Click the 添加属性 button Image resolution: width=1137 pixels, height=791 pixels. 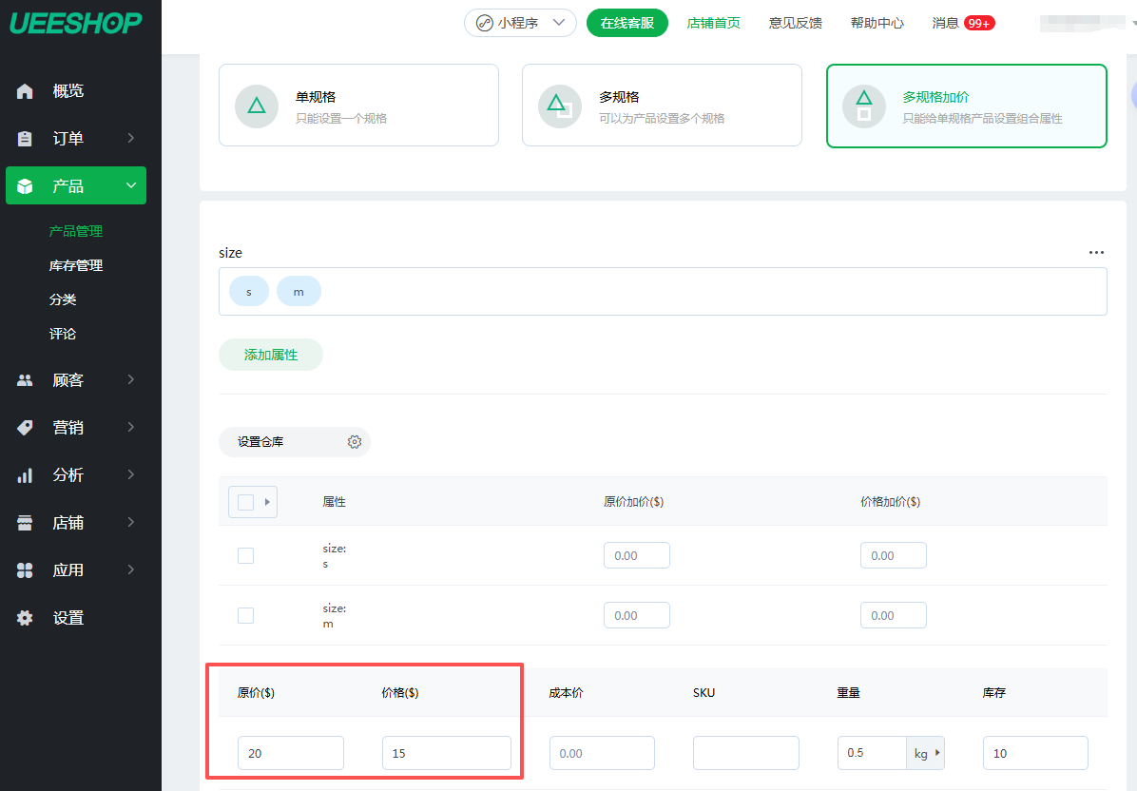pos(271,355)
